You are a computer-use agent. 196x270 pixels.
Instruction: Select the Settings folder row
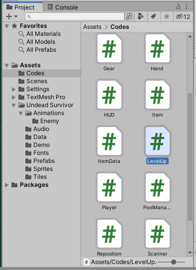pyautogui.click(x=42, y=89)
